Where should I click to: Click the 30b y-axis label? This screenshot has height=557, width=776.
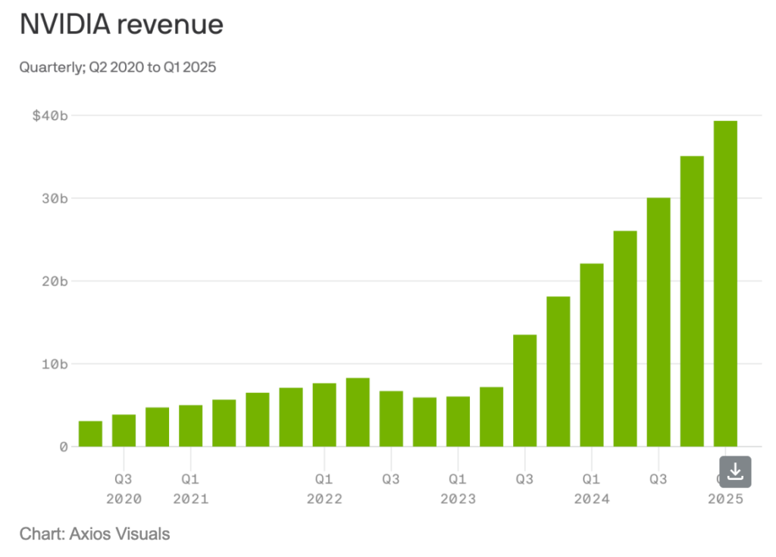coord(53,198)
